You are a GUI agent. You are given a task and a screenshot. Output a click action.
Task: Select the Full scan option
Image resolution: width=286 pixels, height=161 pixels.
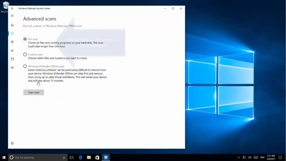[x=25, y=39]
